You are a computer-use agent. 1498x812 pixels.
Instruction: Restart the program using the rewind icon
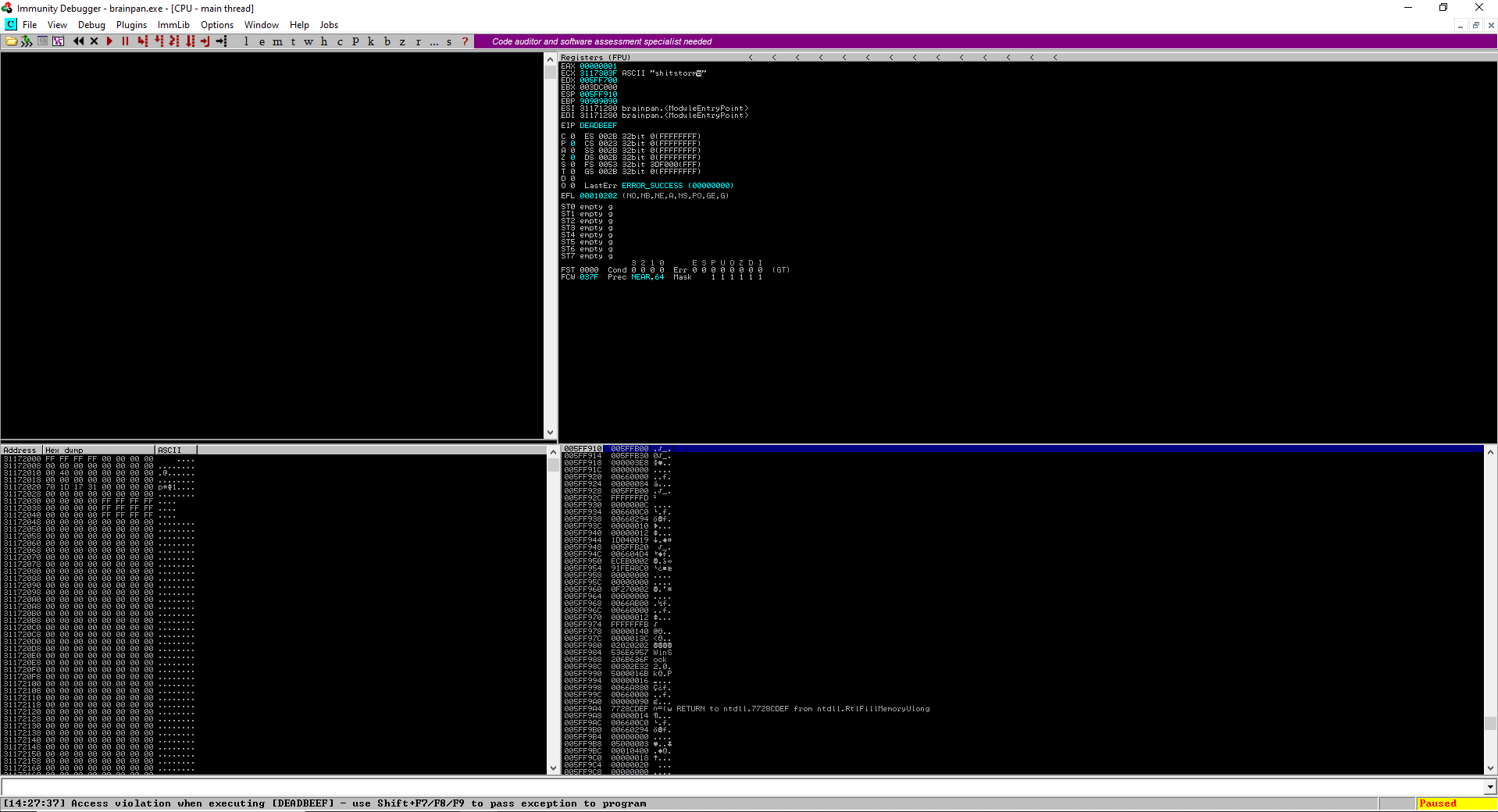(78, 41)
